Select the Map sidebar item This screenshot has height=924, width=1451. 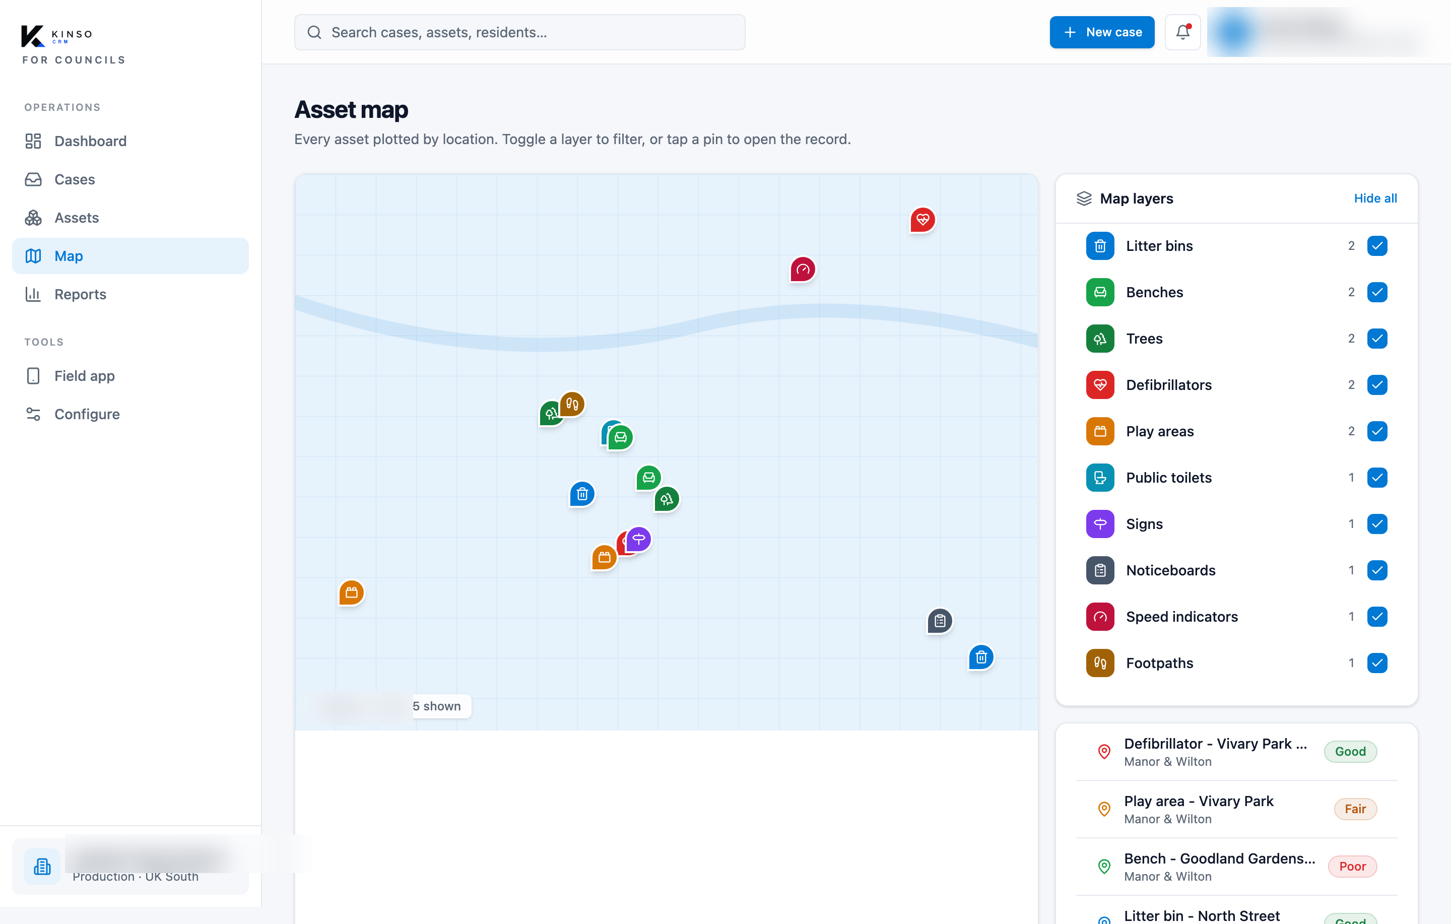(130, 256)
